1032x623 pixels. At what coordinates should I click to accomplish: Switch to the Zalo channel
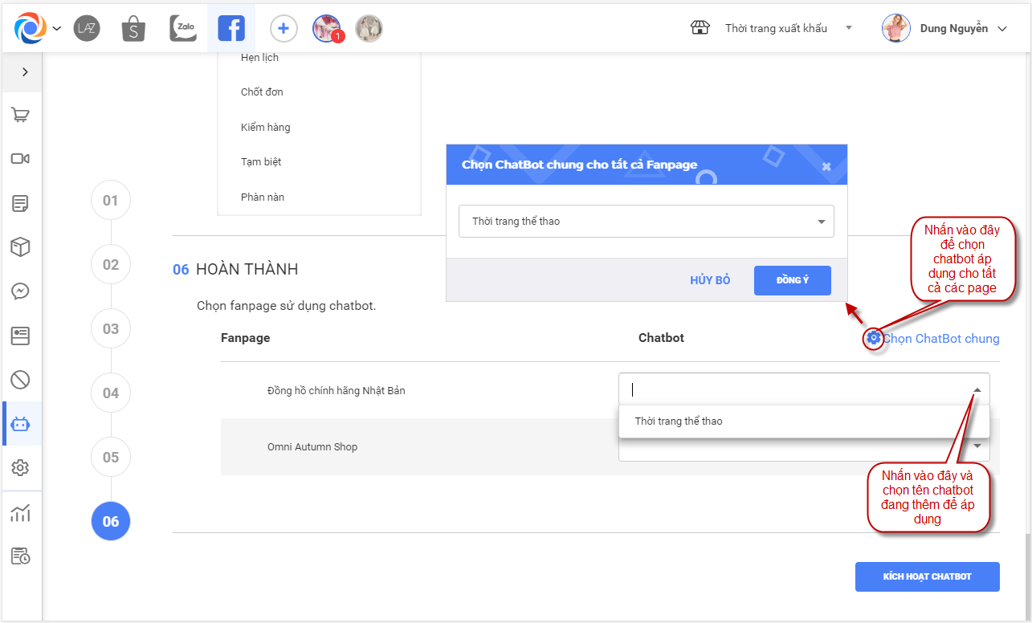click(x=183, y=29)
